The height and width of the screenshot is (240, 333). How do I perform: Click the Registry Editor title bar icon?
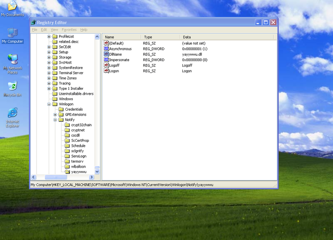33,22
